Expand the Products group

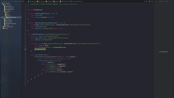coord(2,28)
